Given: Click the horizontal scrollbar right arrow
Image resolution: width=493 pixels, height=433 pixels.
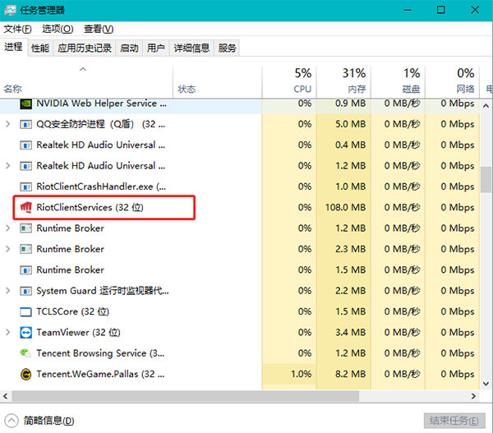Looking at the screenshot, I should (473, 396).
